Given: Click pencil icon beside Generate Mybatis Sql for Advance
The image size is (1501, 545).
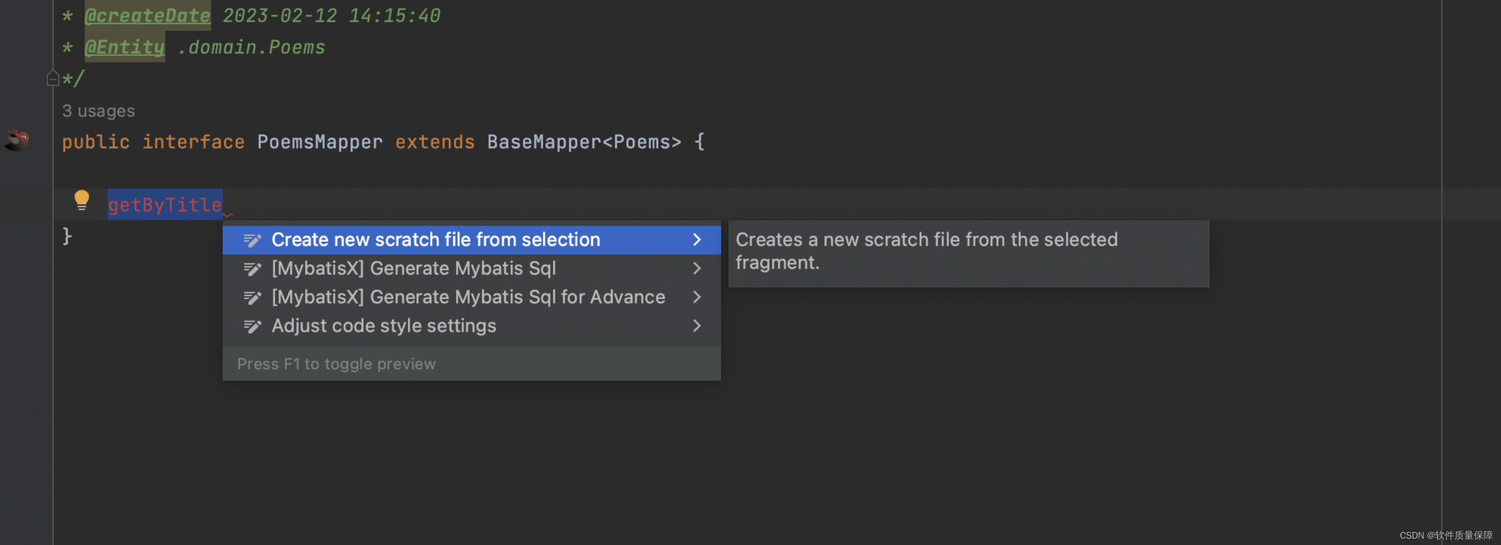Looking at the screenshot, I should pos(252,298).
